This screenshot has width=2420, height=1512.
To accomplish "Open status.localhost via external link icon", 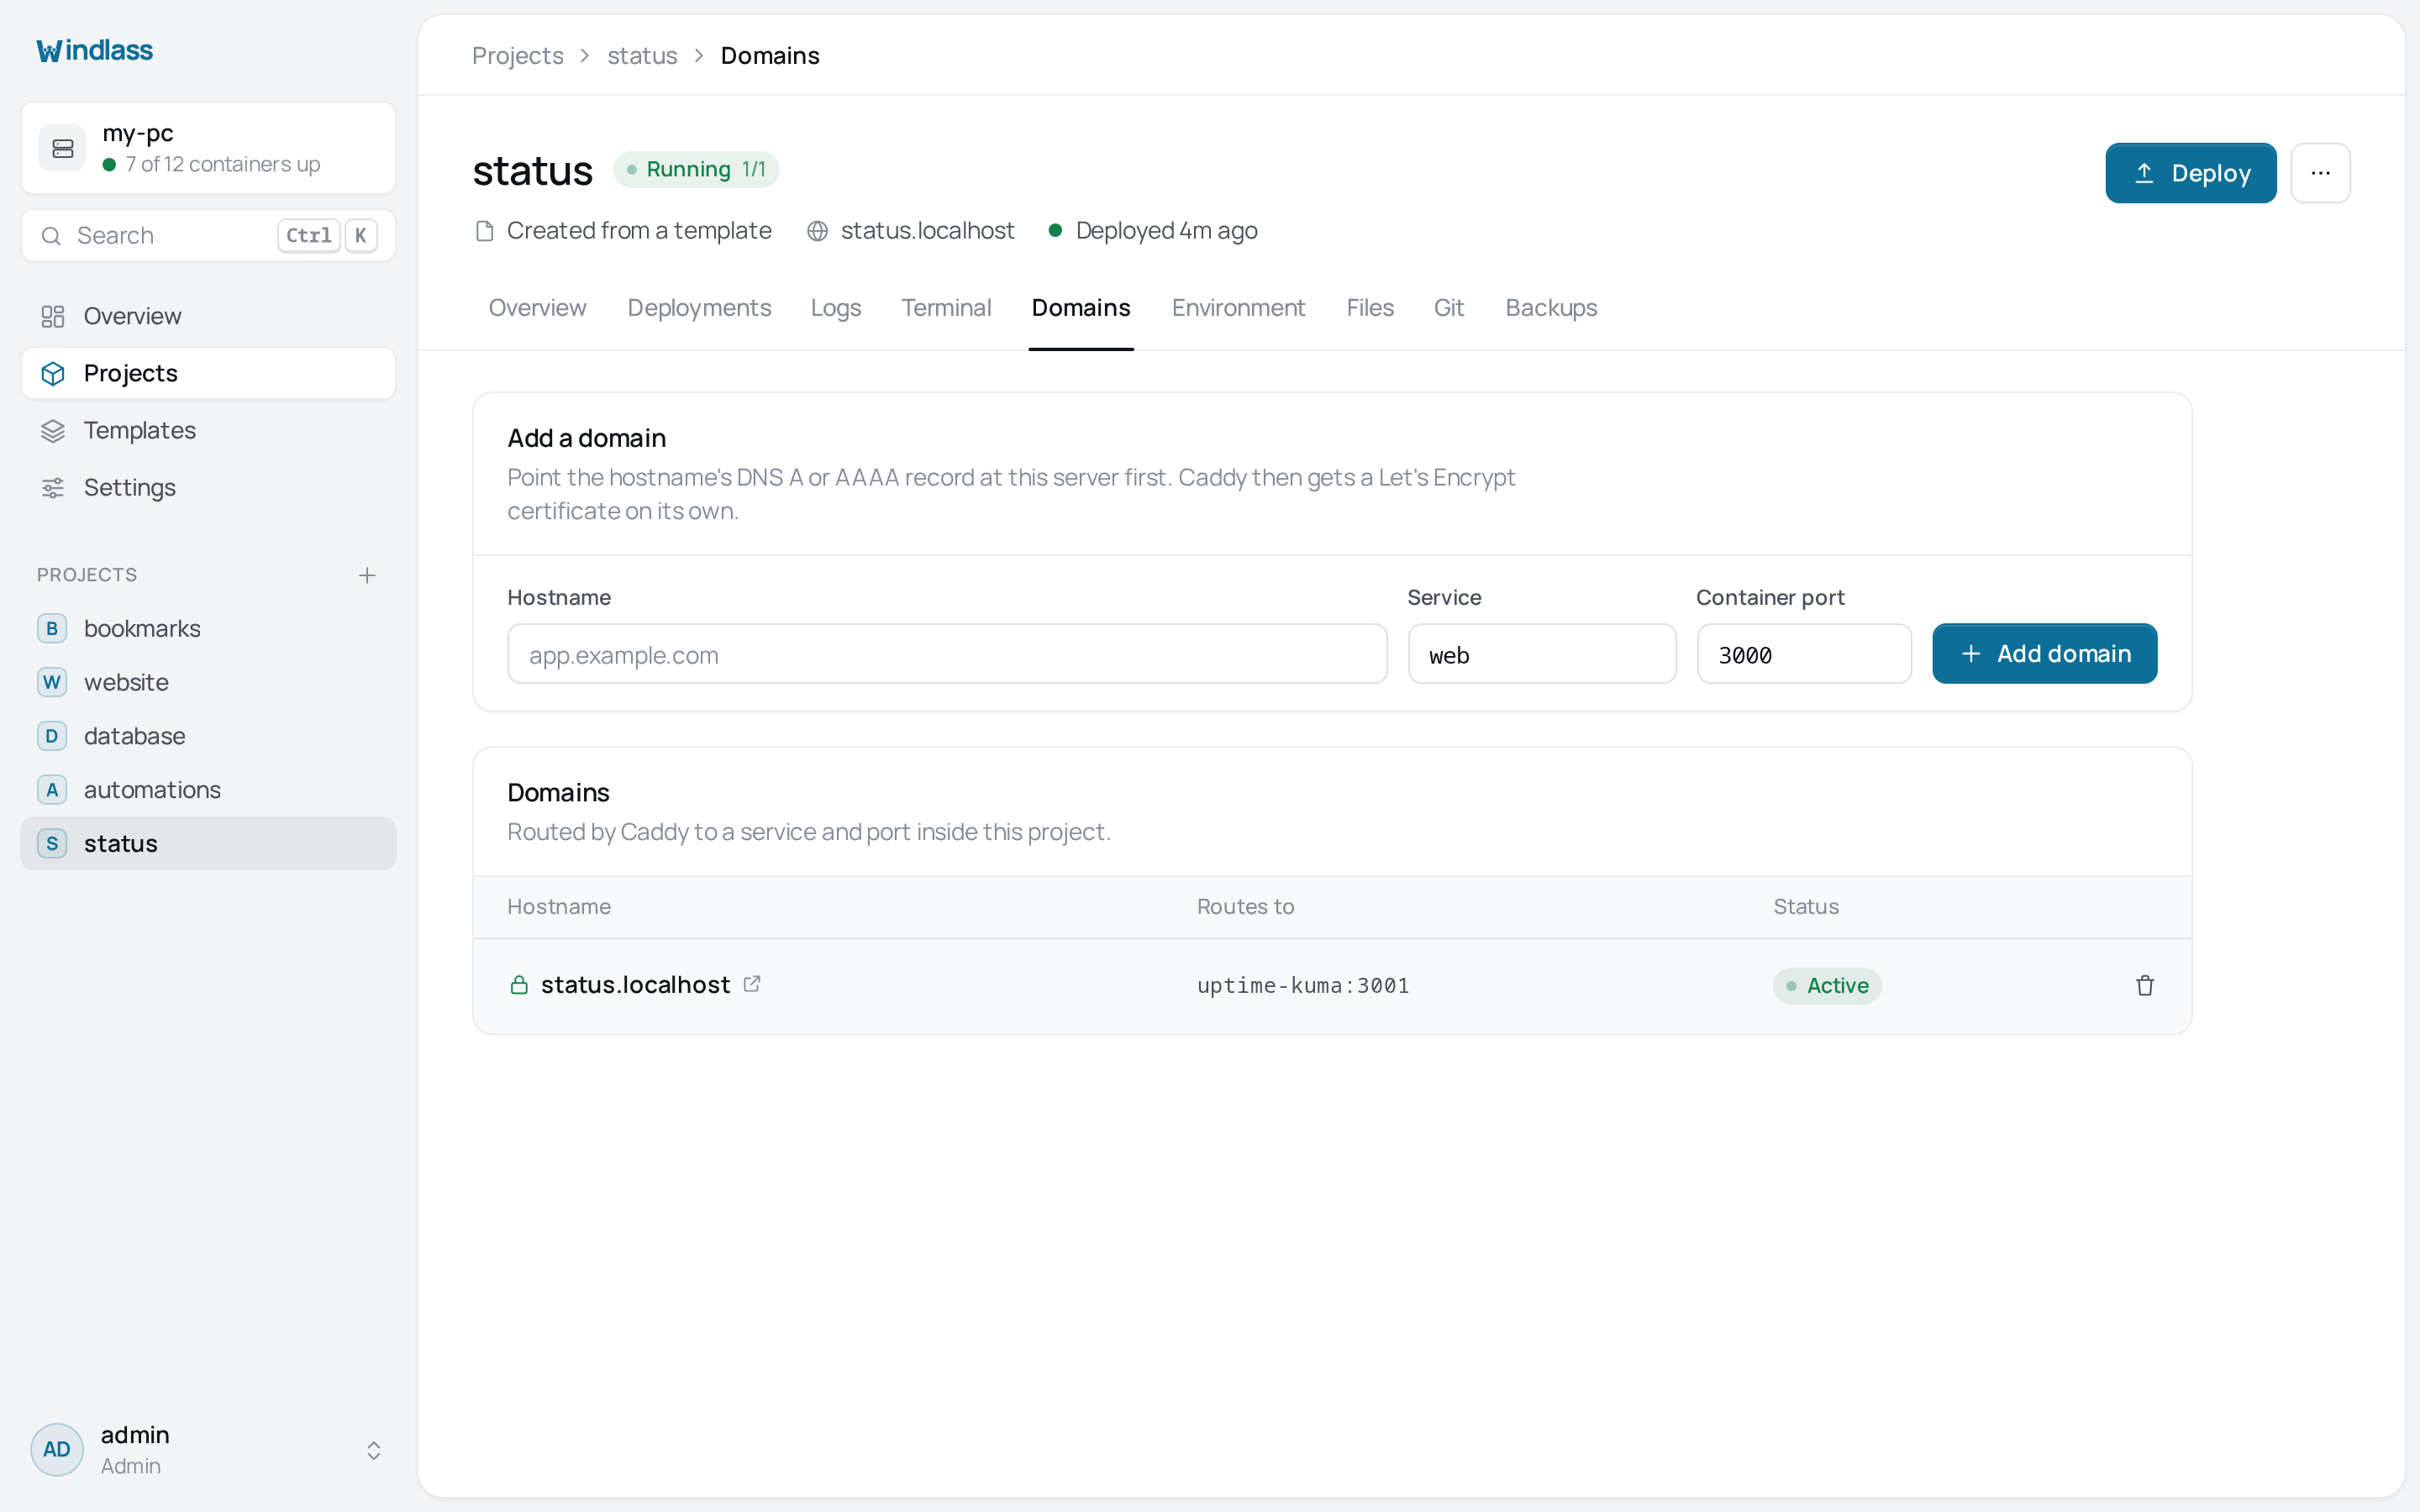I will (752, 984).
